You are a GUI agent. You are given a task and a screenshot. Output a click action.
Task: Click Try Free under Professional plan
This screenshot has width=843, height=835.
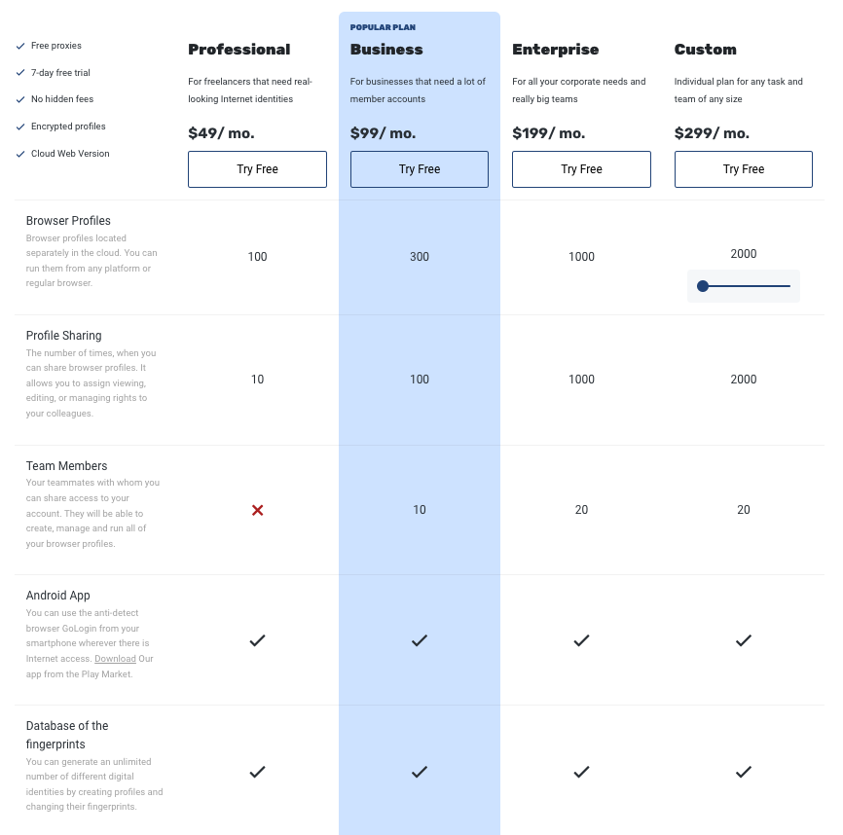click(x=257, y=169)
